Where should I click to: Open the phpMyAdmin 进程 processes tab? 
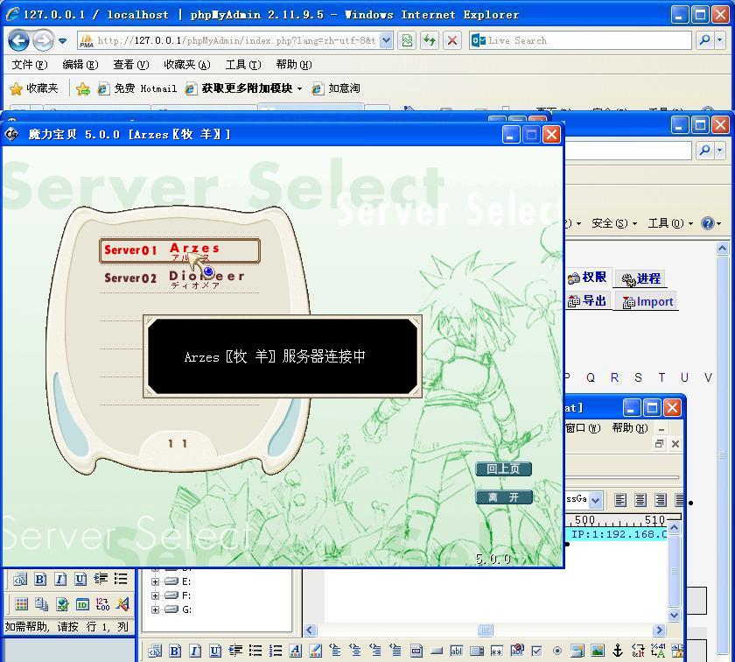click(x=640, y=278)
